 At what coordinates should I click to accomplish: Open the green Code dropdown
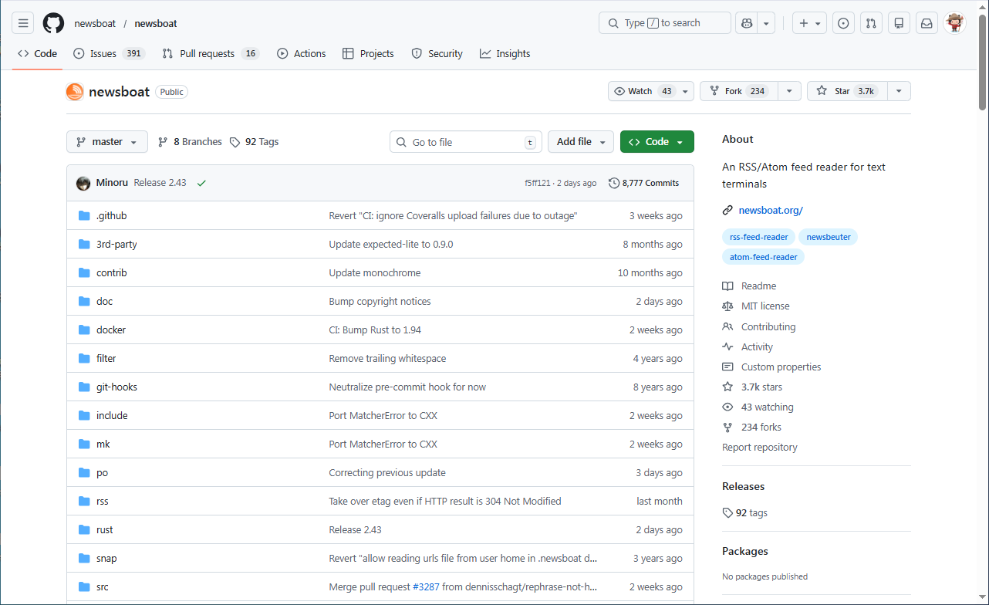[657, 141]
